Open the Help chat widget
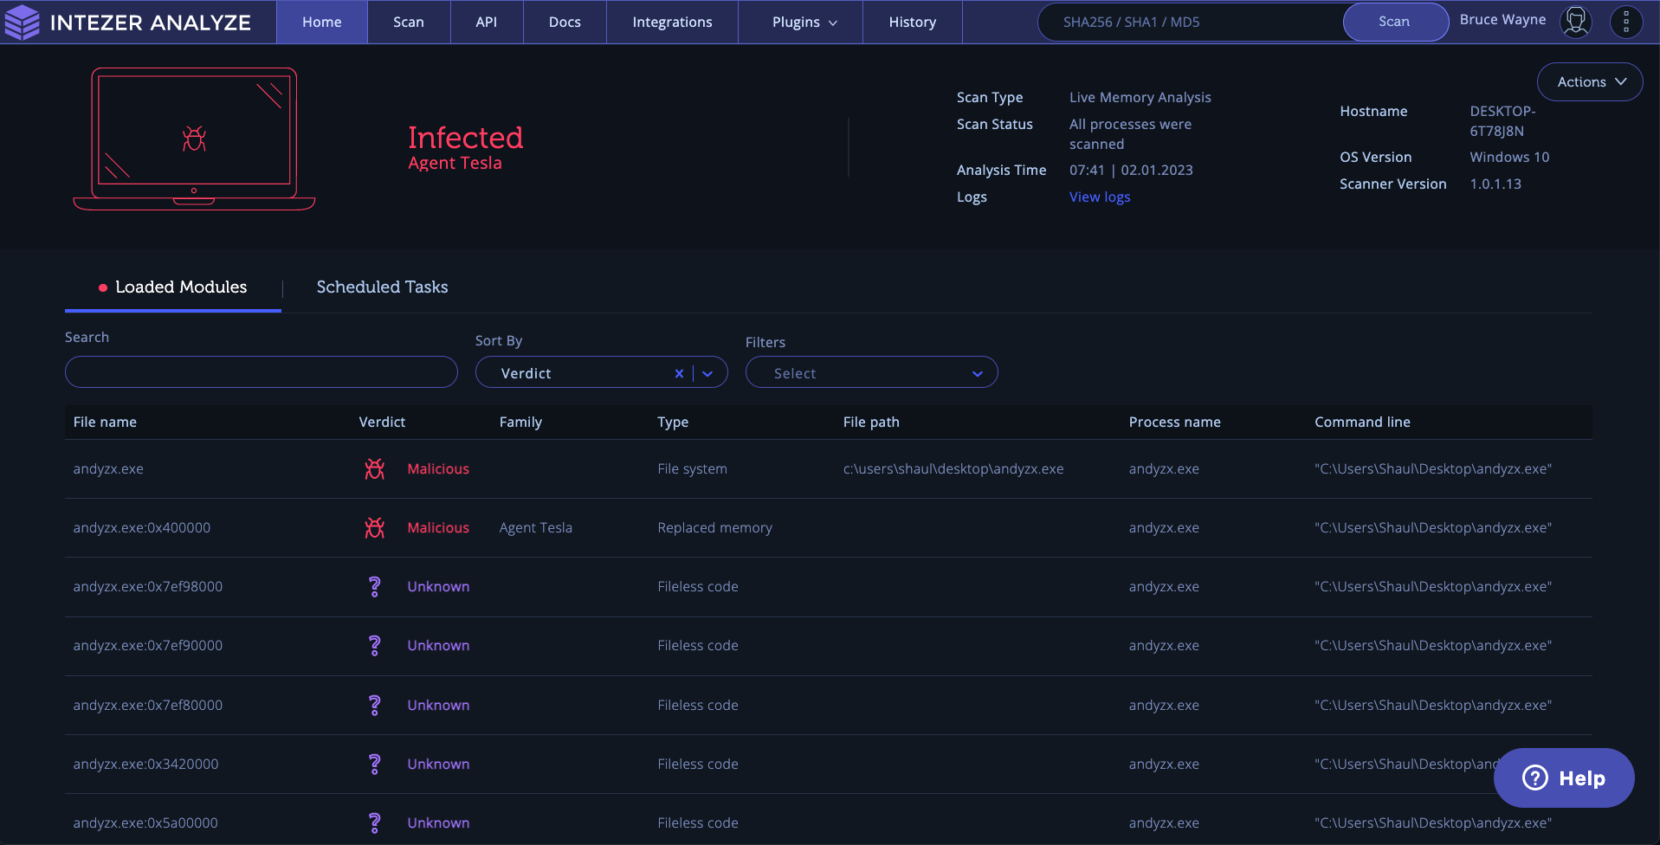This screenshot has width=1660, height=845. 1563,778
